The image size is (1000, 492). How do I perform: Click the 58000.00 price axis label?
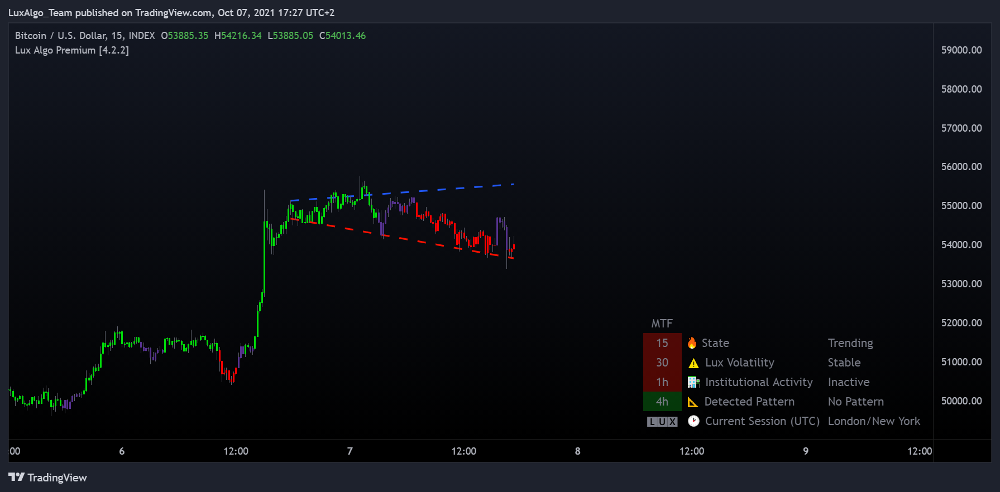point(961,89)
